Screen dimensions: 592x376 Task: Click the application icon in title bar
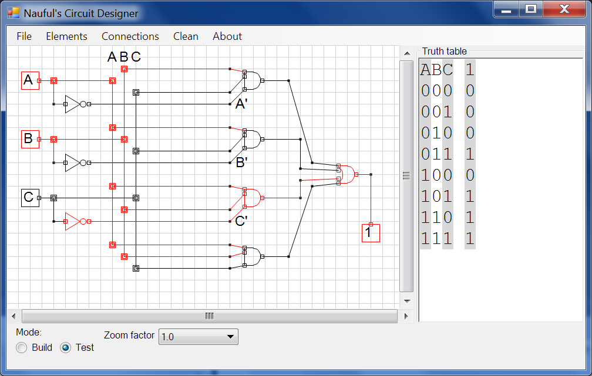[13, 13]
